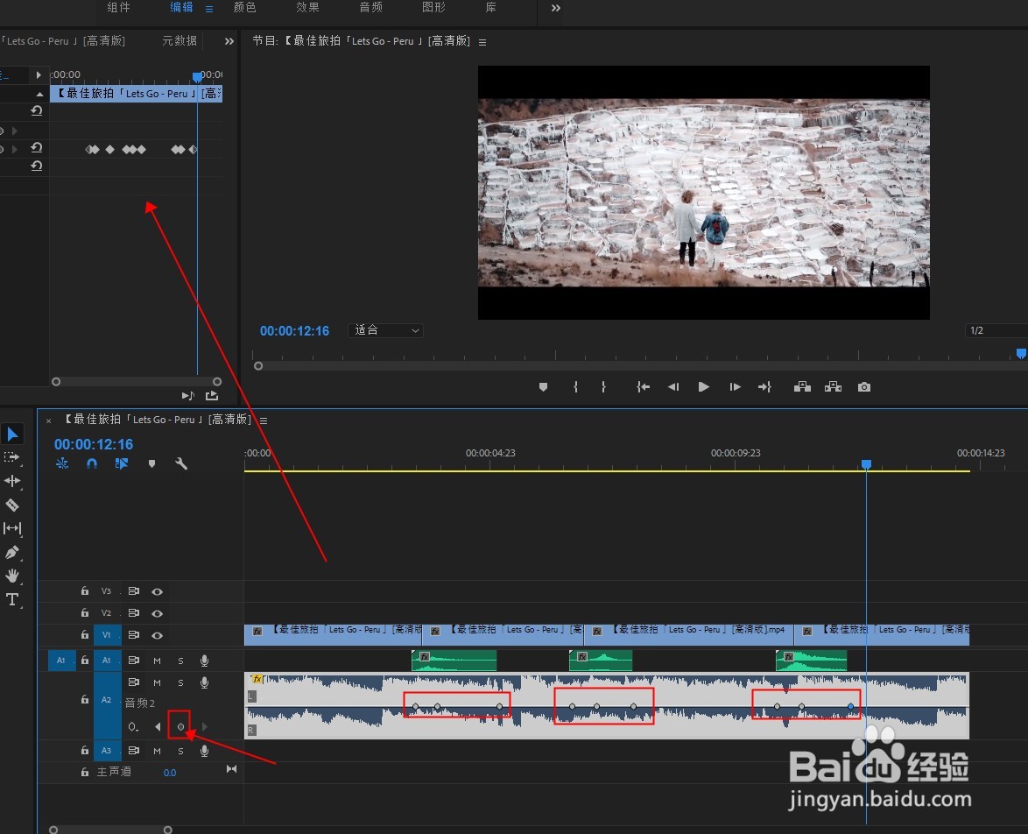Viewport: 1028px width, 834px height.
Task: Go to Out point button
Action: (x=764, y=387)
